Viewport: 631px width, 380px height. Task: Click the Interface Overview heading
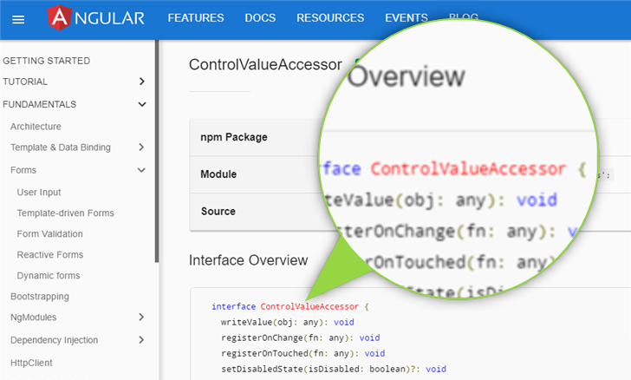coord(248,260)
